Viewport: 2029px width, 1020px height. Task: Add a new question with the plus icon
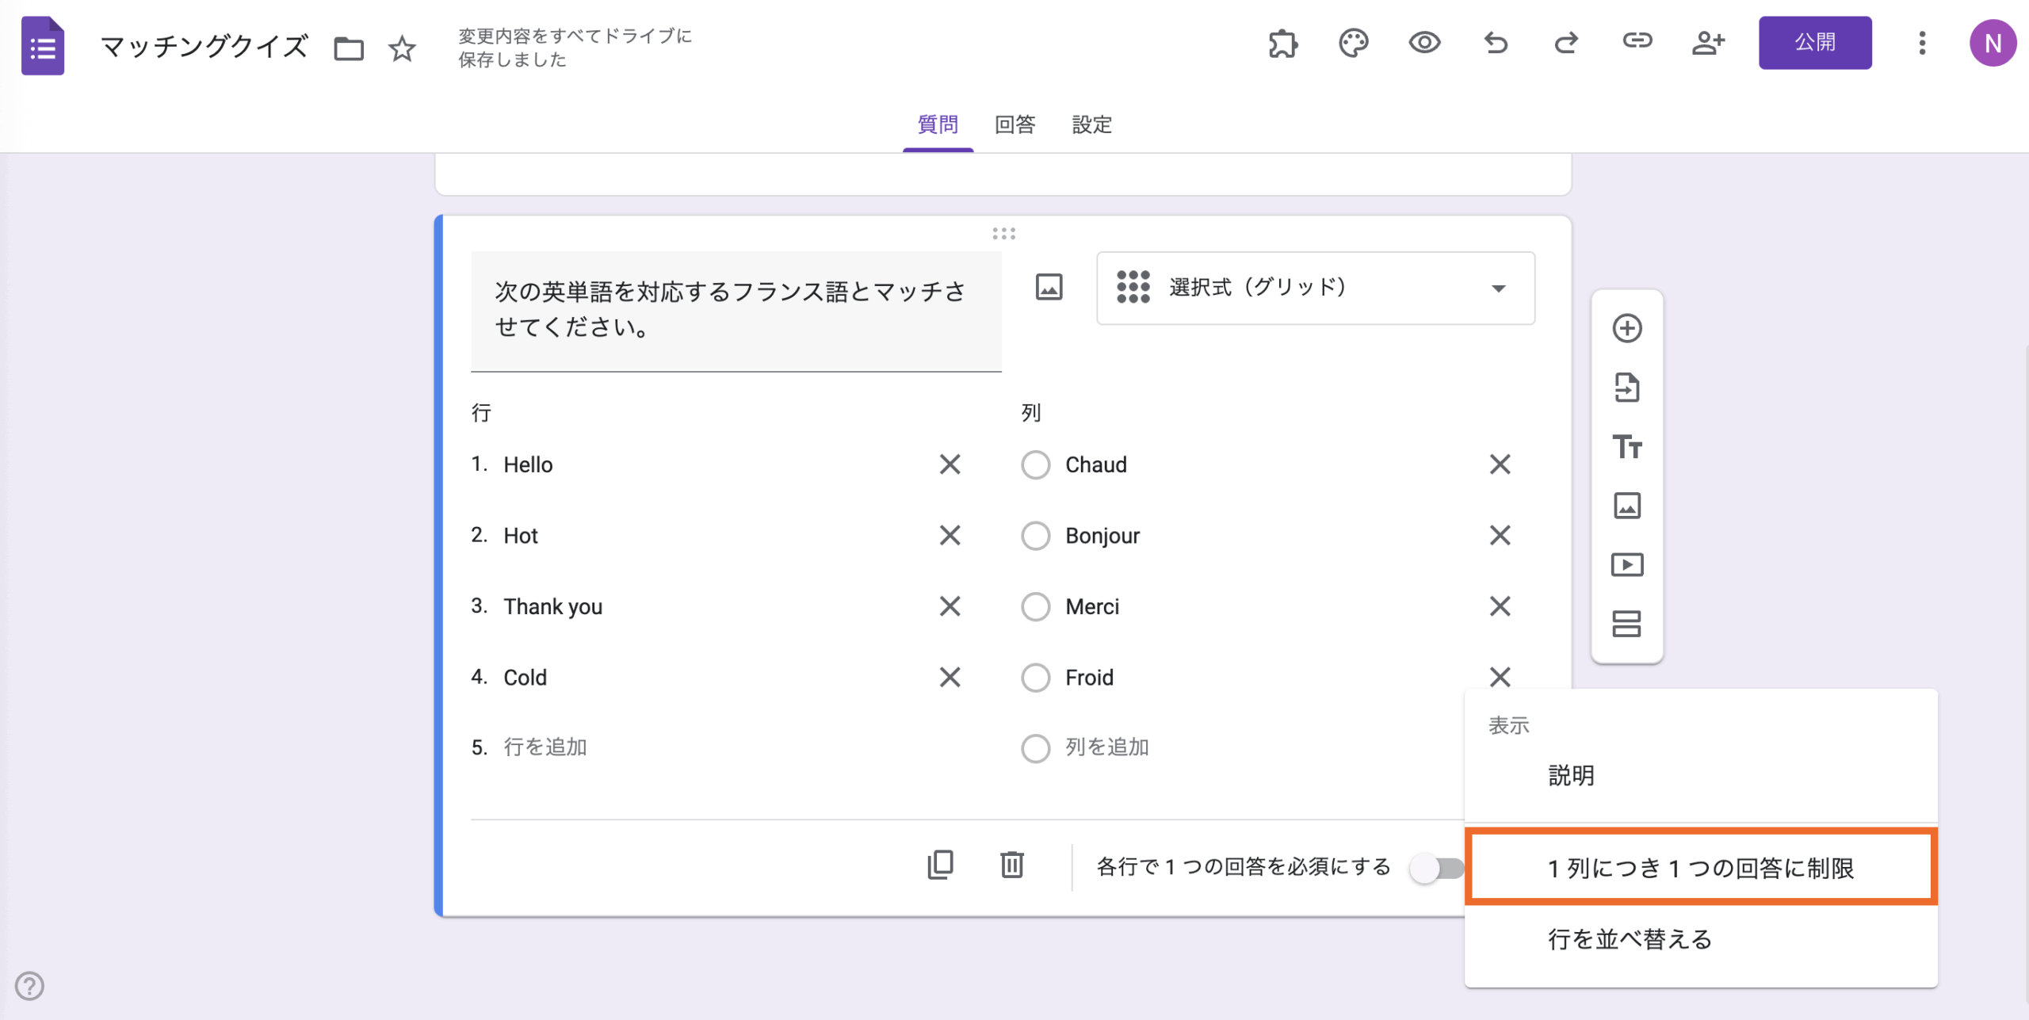click(1627, 328)
